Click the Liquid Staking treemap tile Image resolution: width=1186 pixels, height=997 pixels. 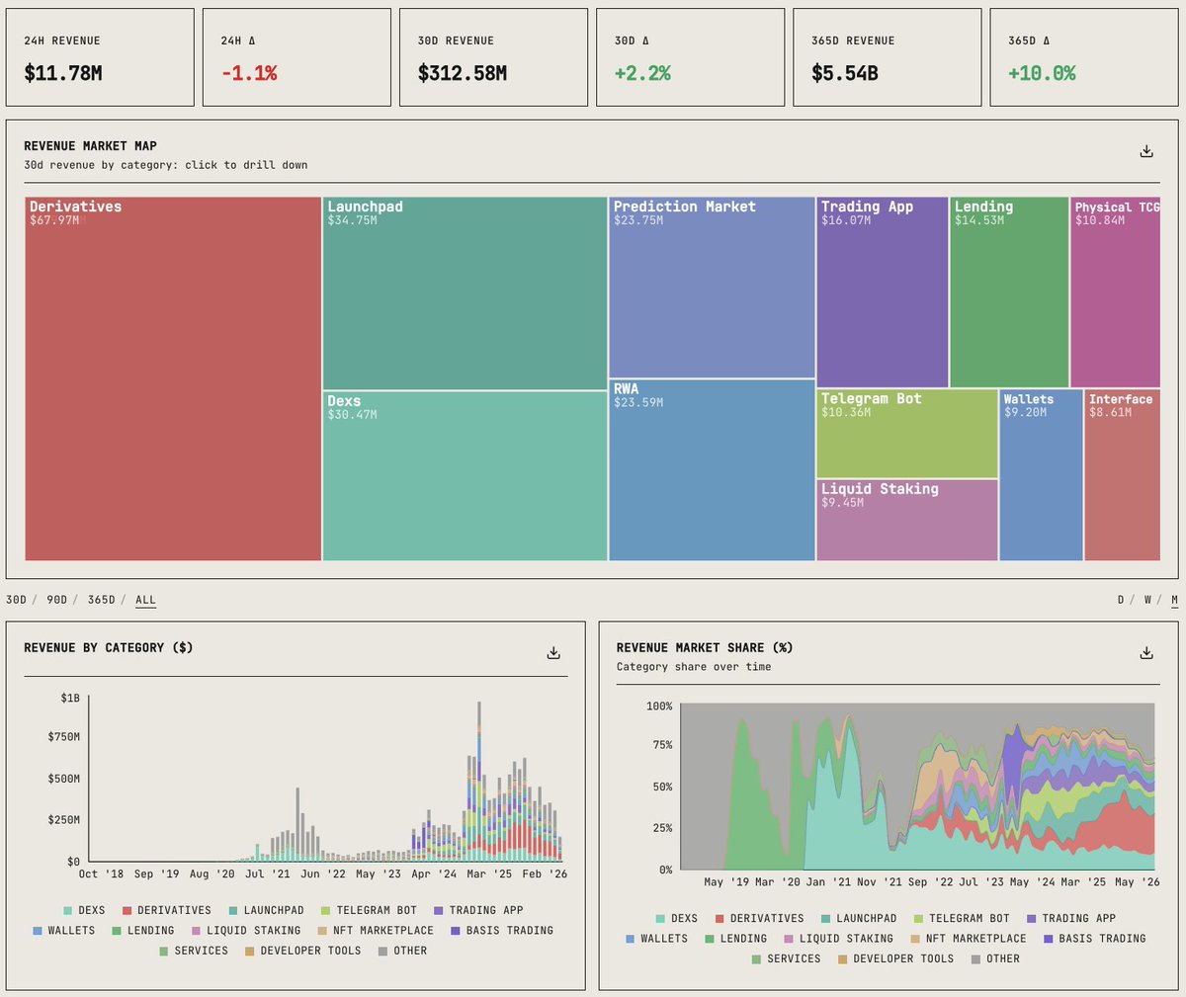[907, 520]
